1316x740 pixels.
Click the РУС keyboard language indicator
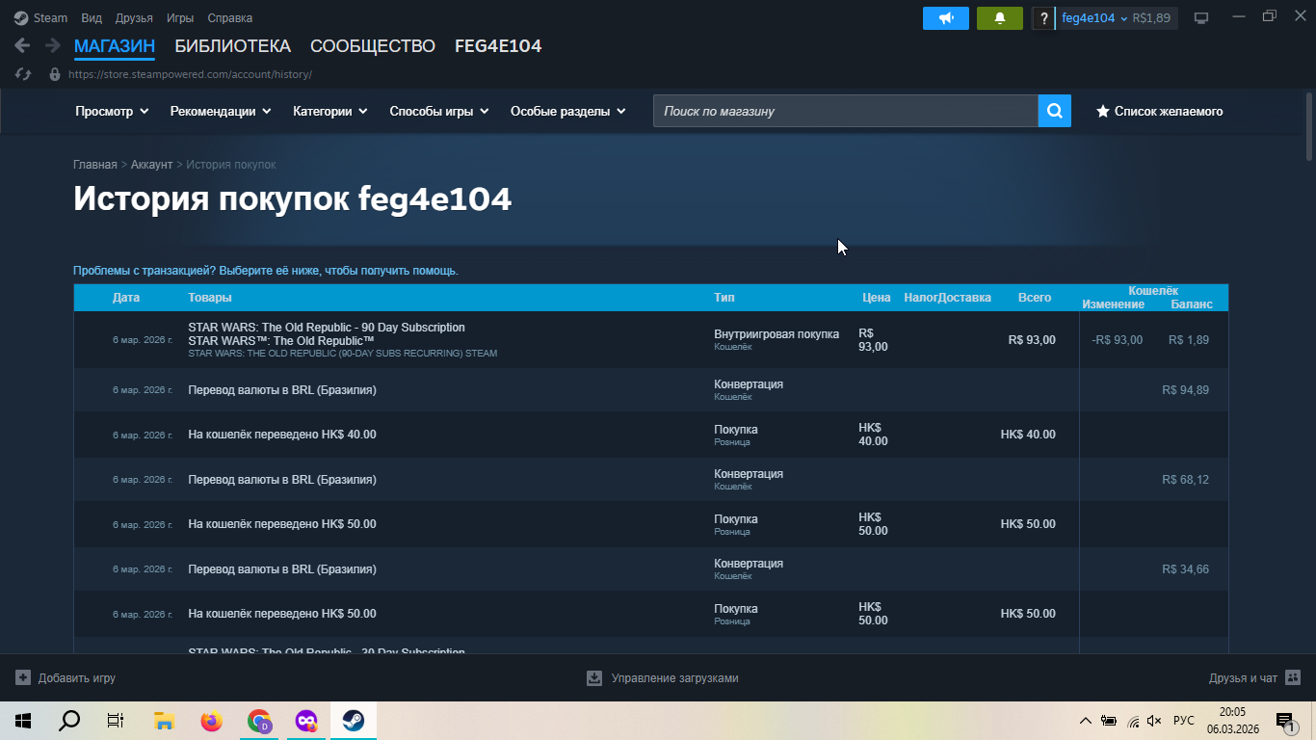[x=1184, y=721]
